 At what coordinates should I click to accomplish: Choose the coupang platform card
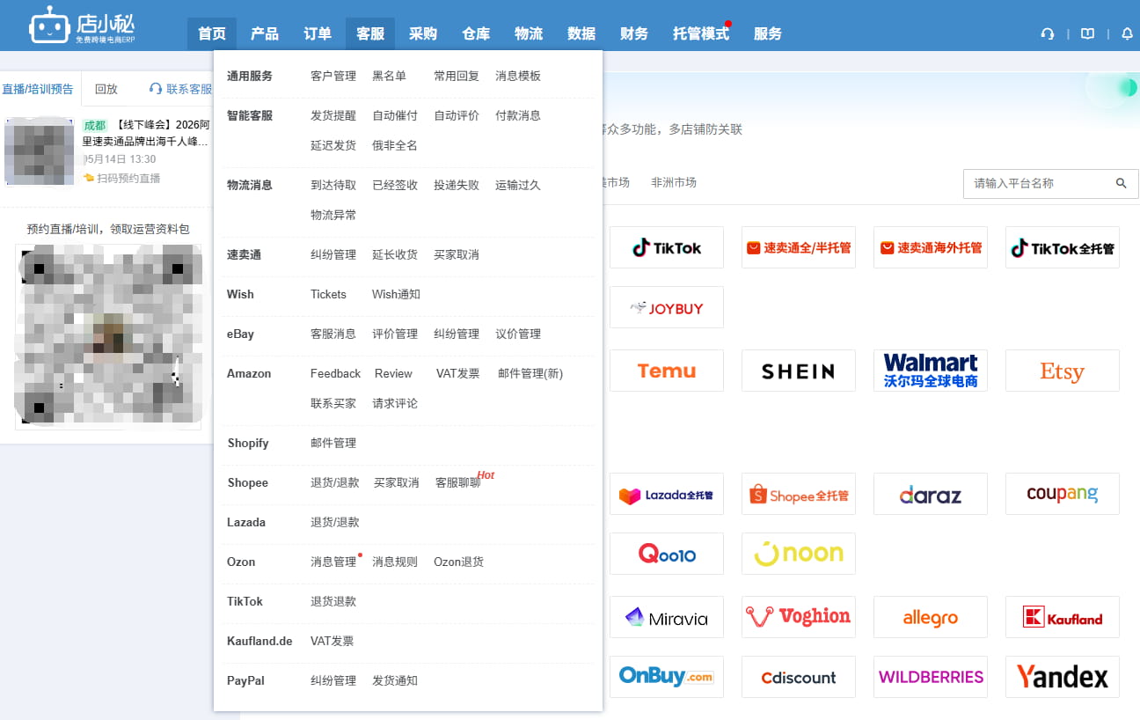(x=1063, y=494)
